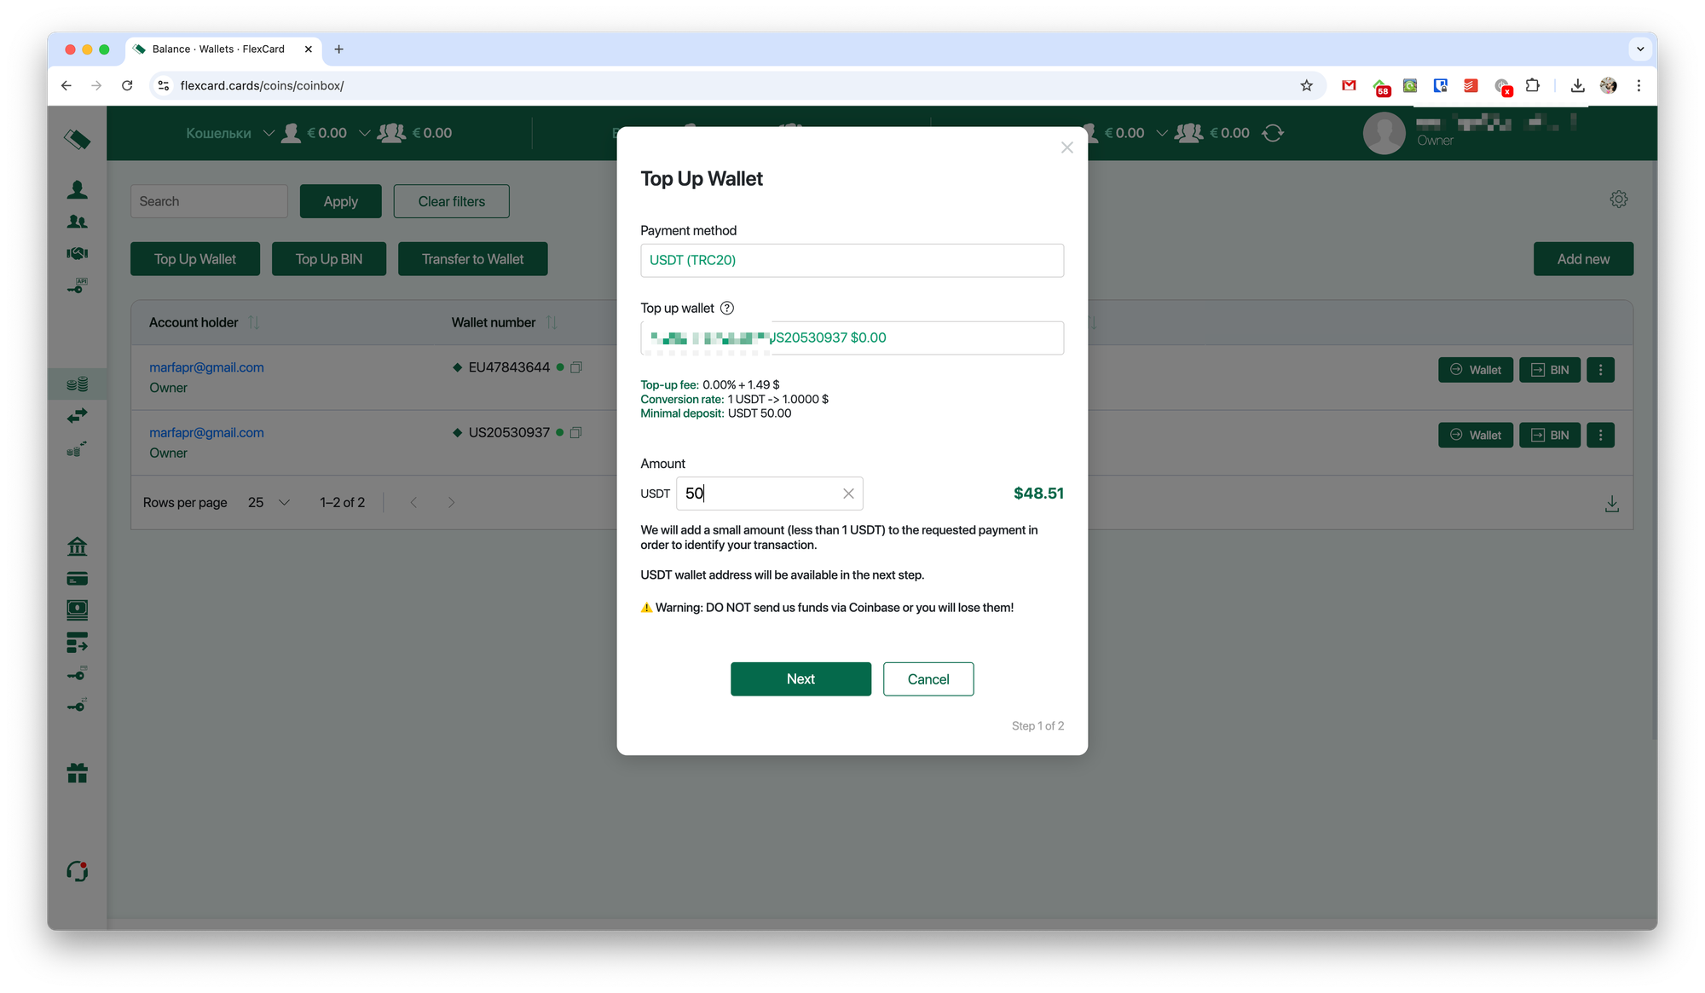Screen dimensions: 1705x993
Task: Click help icon next to Top up wallet
Action: point(727,309)
